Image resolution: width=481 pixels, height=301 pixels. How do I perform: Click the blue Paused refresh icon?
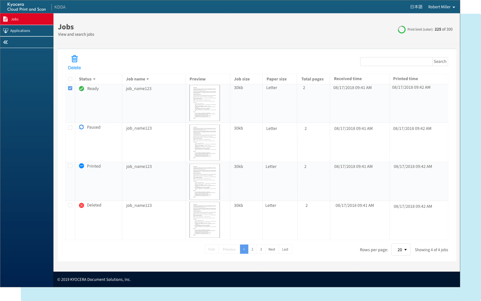point(81,127)
